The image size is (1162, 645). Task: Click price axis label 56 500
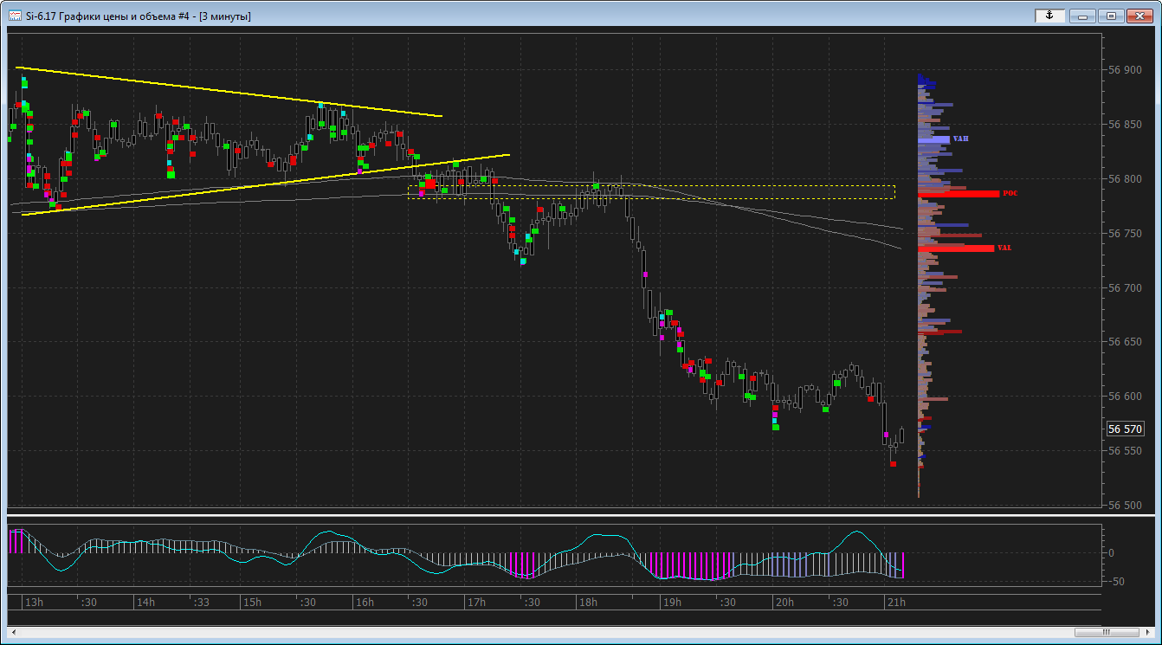[1124, 506]
